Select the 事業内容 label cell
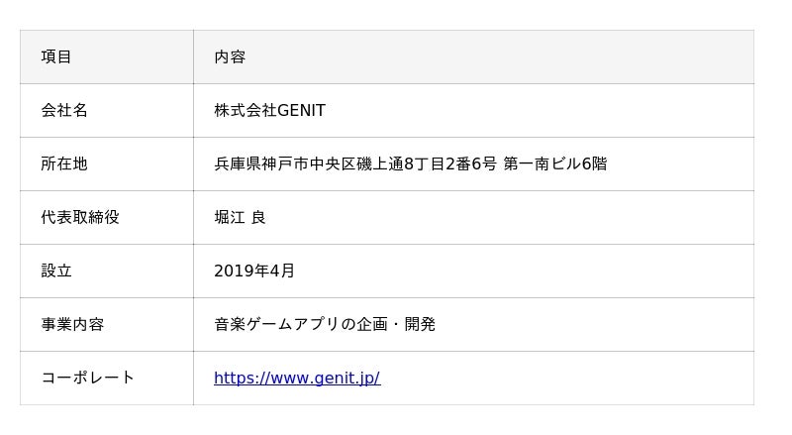The width and height of the screenshot is (792, 435). 72,324
